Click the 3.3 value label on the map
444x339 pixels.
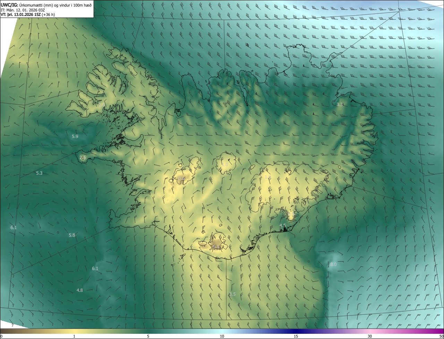[x=340, y=104]
